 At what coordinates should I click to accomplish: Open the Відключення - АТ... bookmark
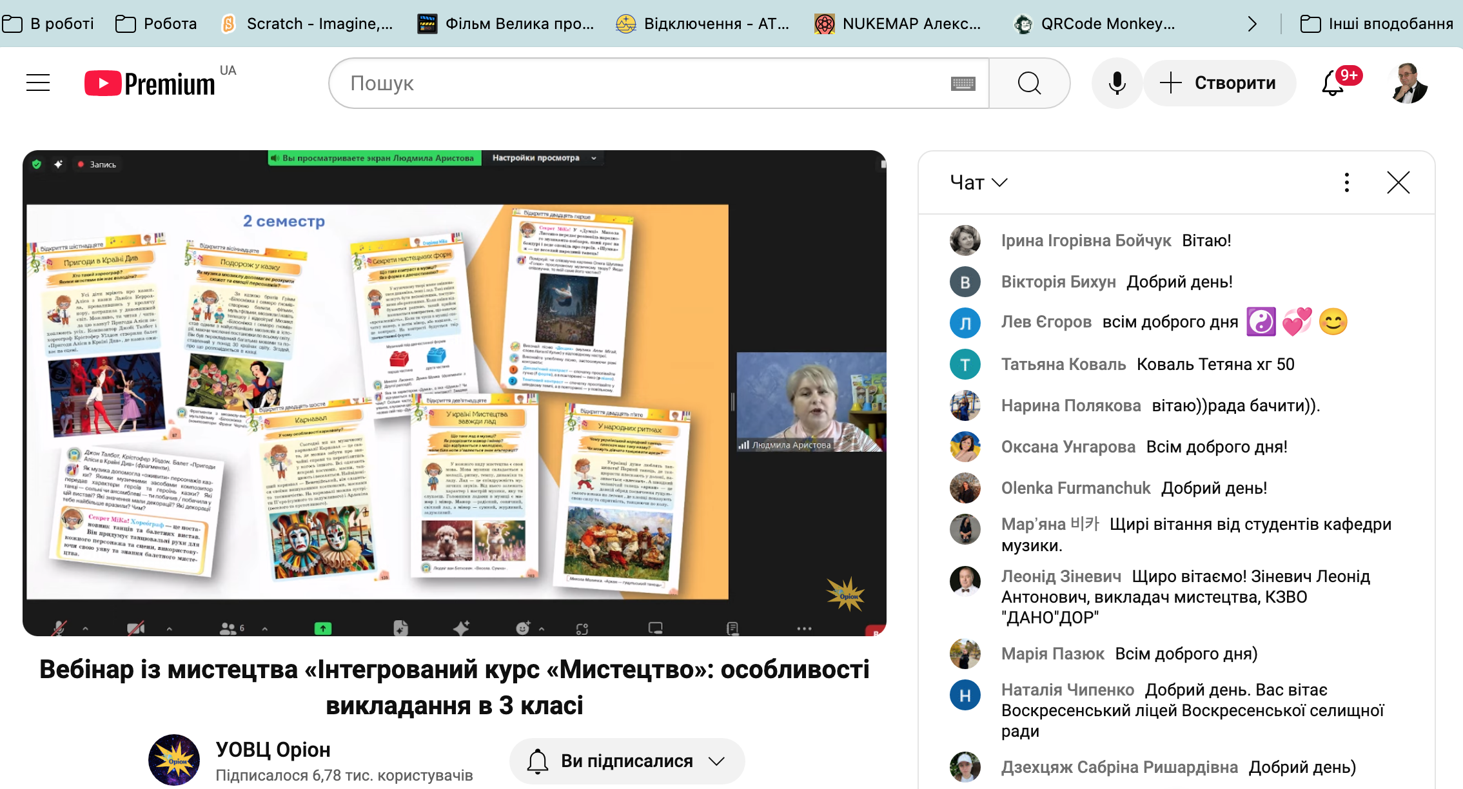(702, 24)
